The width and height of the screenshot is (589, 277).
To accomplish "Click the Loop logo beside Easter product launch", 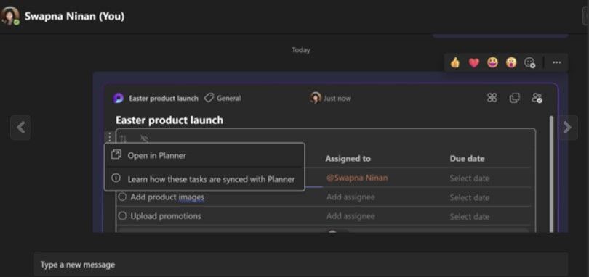I will click(118, 98).
